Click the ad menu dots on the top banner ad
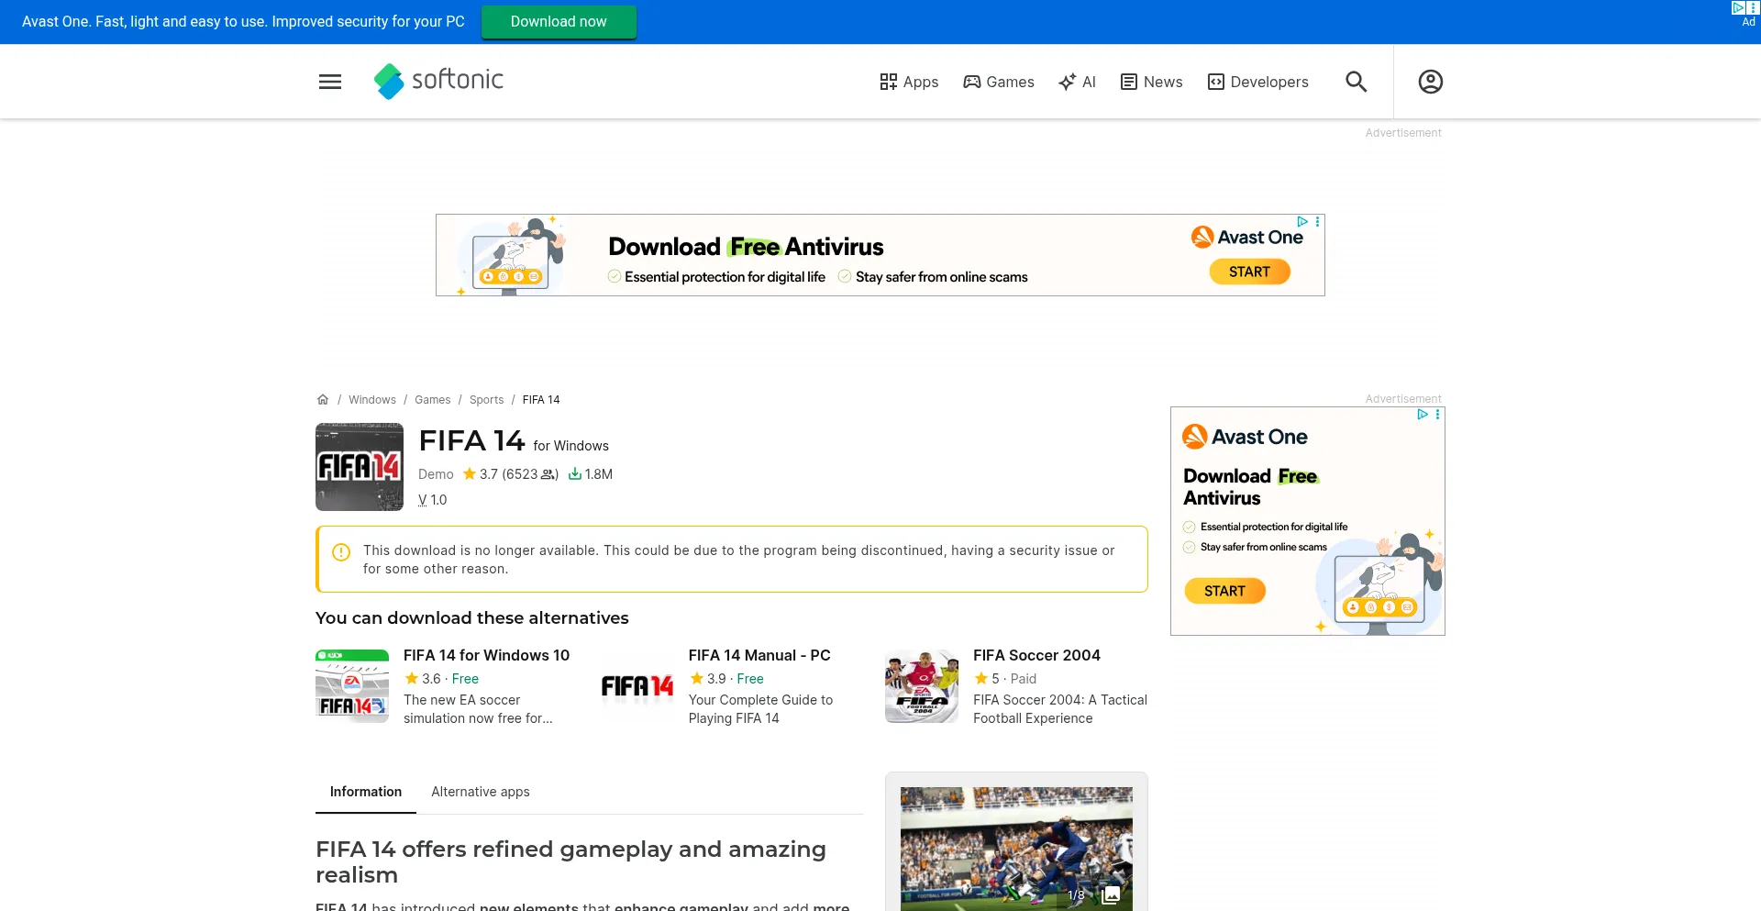Screen dimensions: 1761x911 (x=1317, y=222)
